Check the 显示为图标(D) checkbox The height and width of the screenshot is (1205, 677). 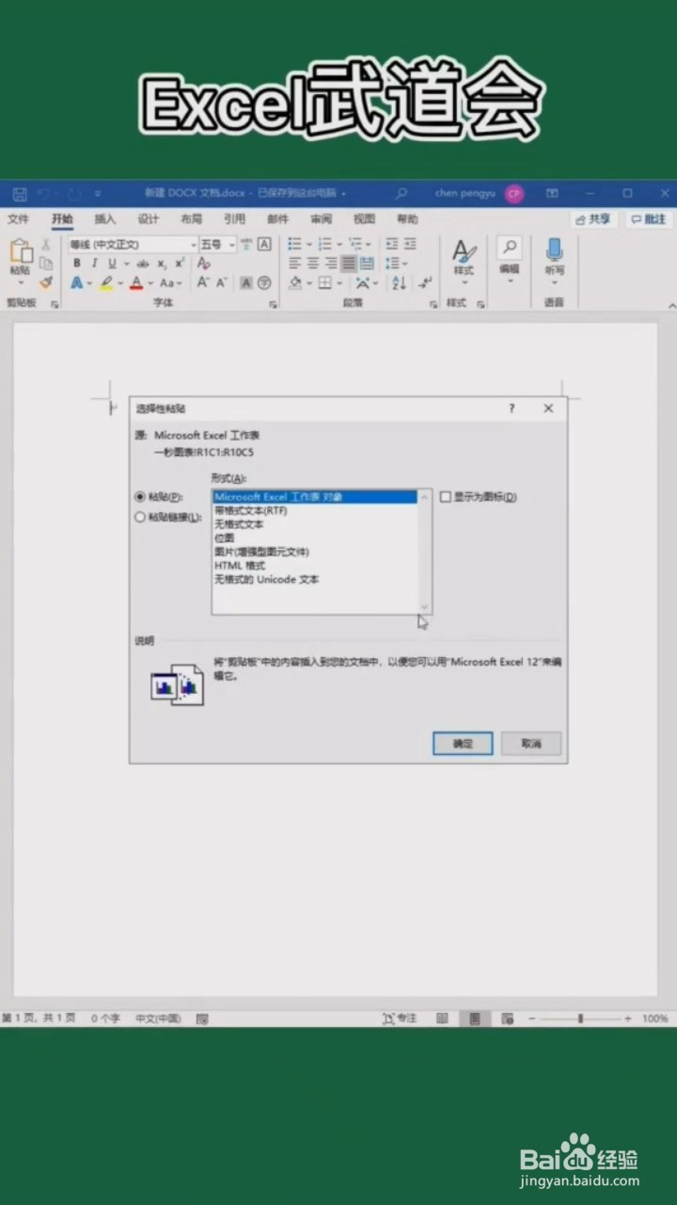pyautogui.click(x=446, y=497)
